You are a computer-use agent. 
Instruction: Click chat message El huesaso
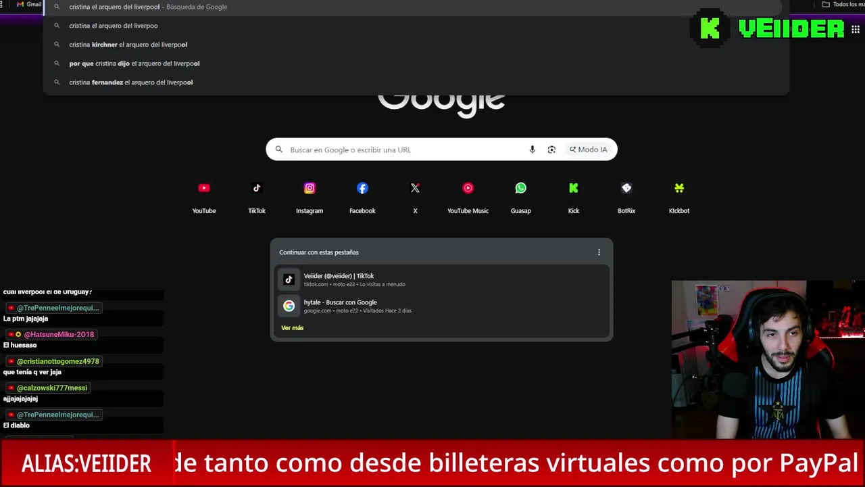[20, 345]
